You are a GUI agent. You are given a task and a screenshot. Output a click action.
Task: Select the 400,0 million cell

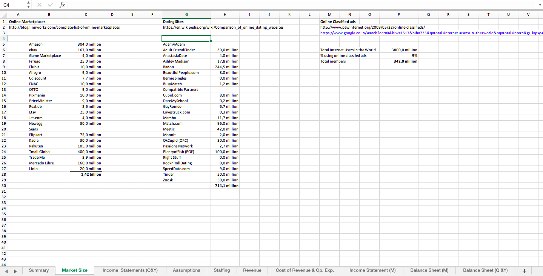(x=86, y=152)
